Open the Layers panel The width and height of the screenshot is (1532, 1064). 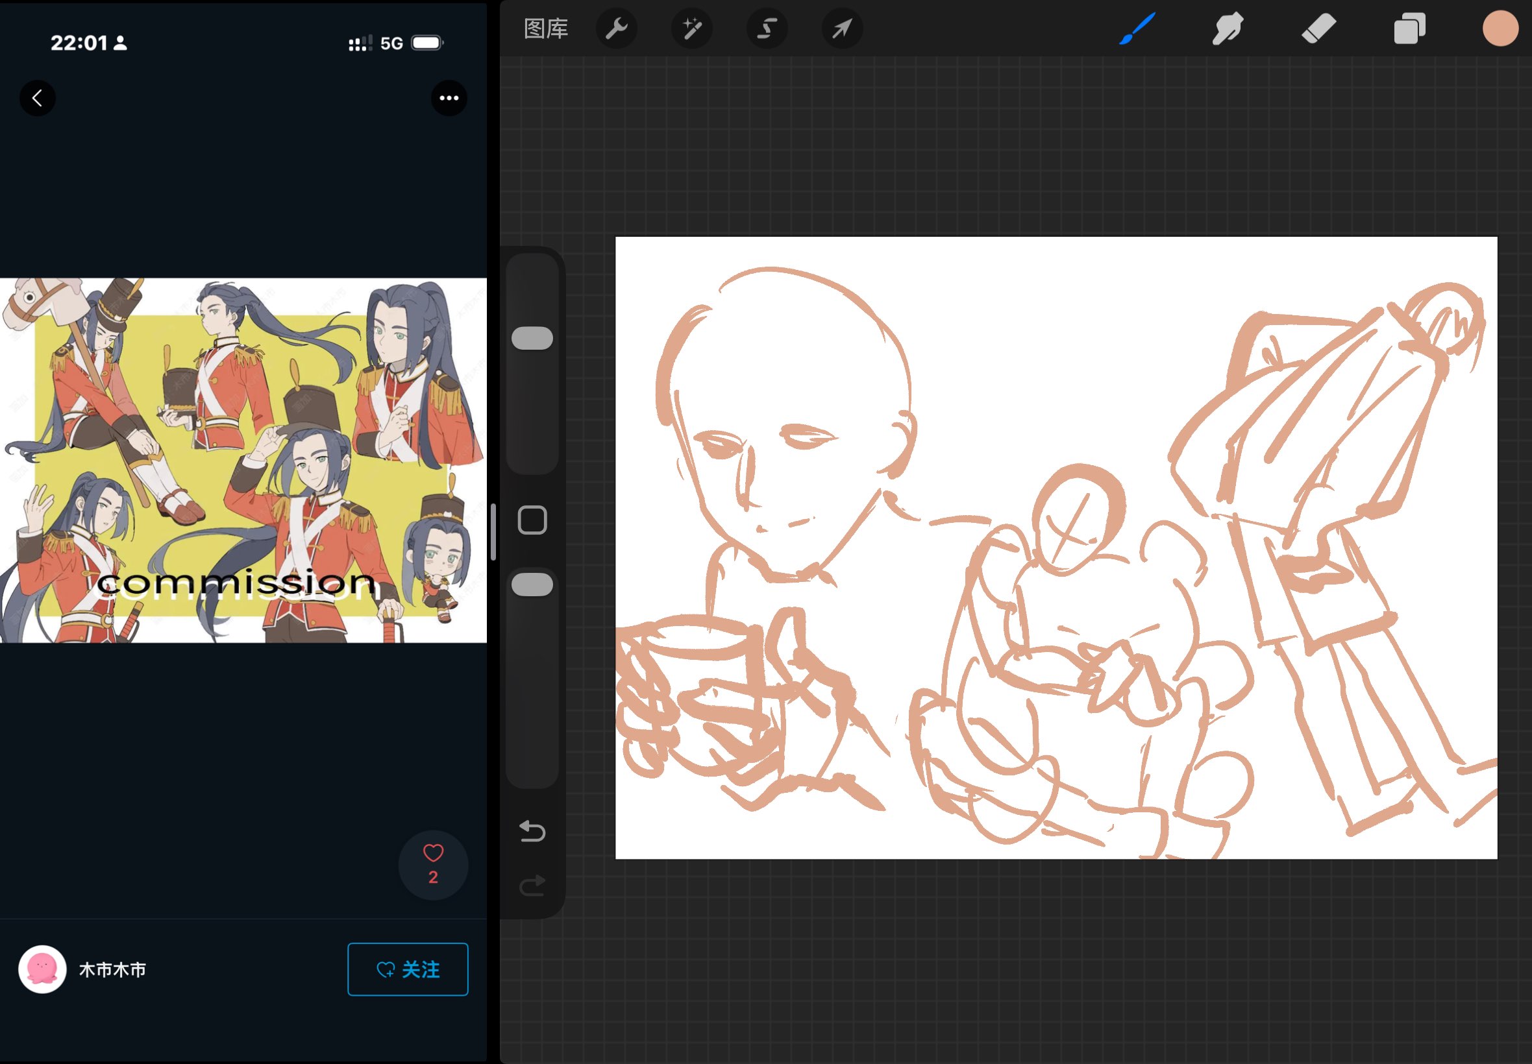[x=1409, y=29]
